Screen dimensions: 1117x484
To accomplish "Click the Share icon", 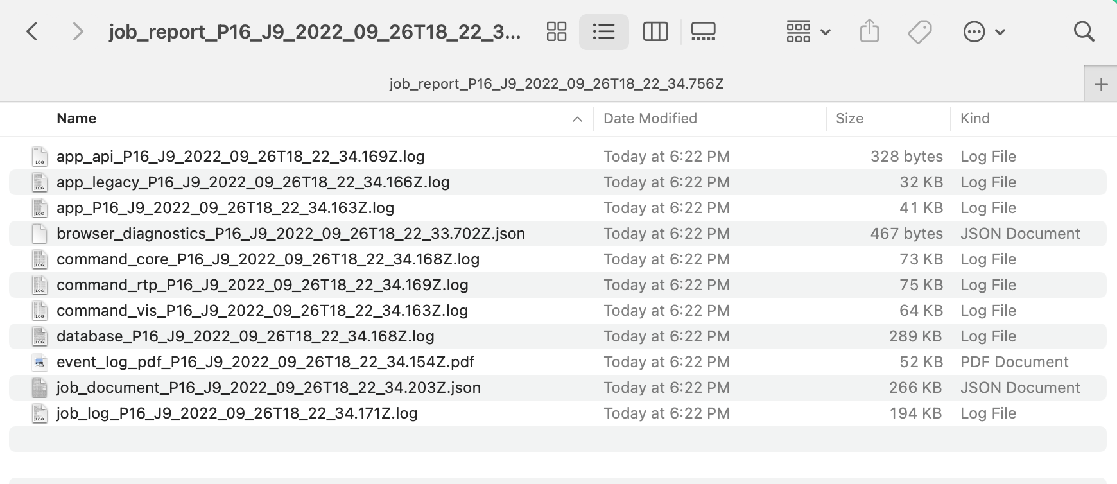I will coord(869,31).
